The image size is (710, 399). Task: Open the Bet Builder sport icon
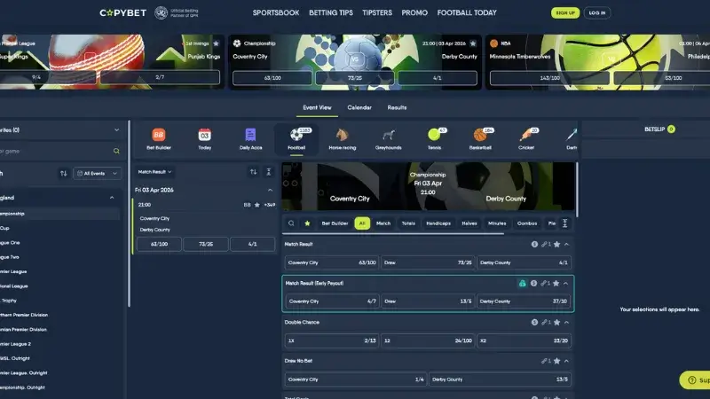click(x=159, y=138)
